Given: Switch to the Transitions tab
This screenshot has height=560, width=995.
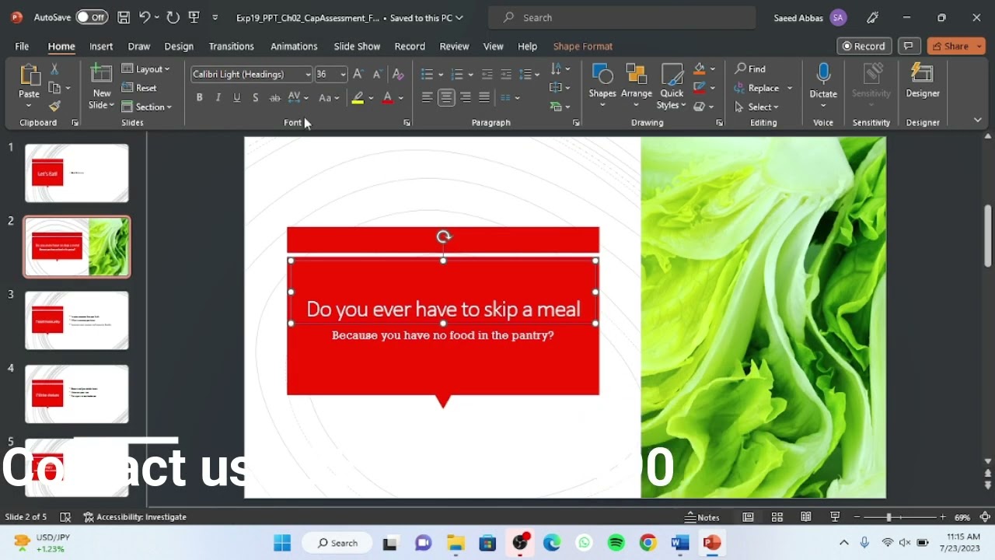Looking at the screenshot, I should tap(231, 46).
